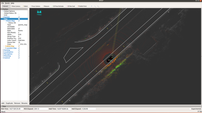Click the Localization group folder icon
Image resolution: width=202 pixels, height=113 pixels.
tap(3, 52)
